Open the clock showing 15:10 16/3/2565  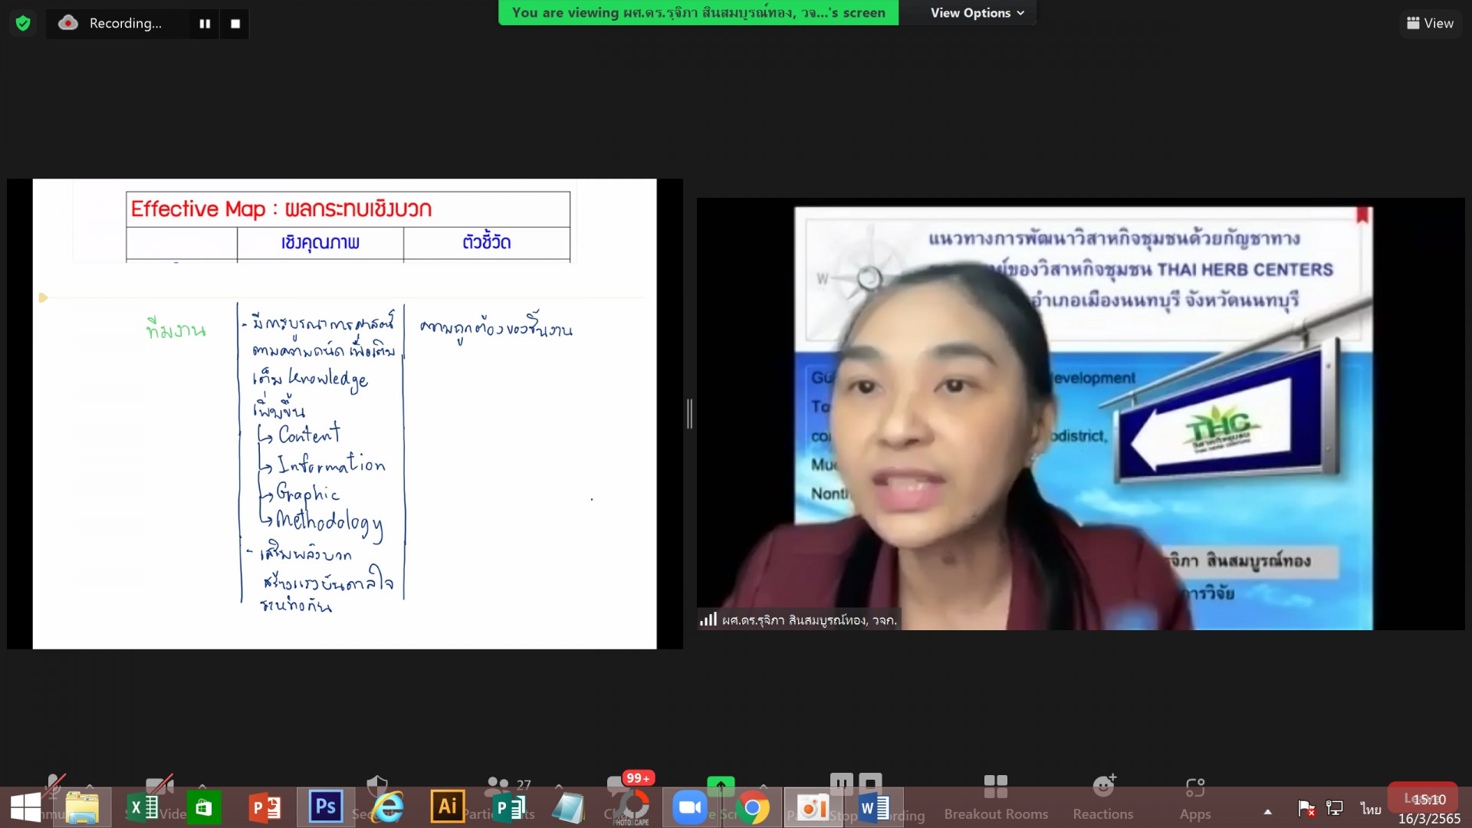coord(1429,809)
